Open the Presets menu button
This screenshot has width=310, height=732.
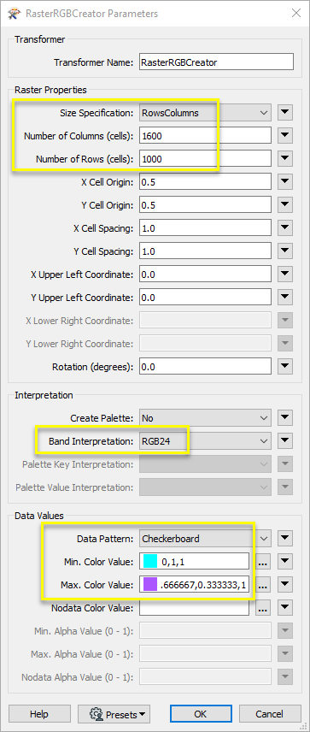coord(111,714)
